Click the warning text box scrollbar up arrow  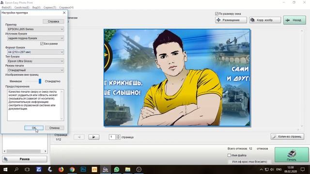(62, 92)
